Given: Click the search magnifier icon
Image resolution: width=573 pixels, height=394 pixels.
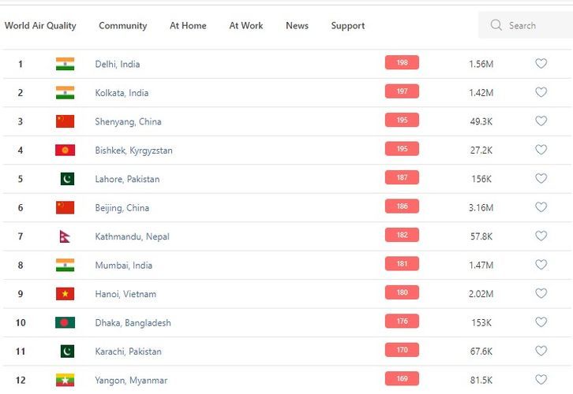Looking at the screenshot, I should tap(496, 25).
